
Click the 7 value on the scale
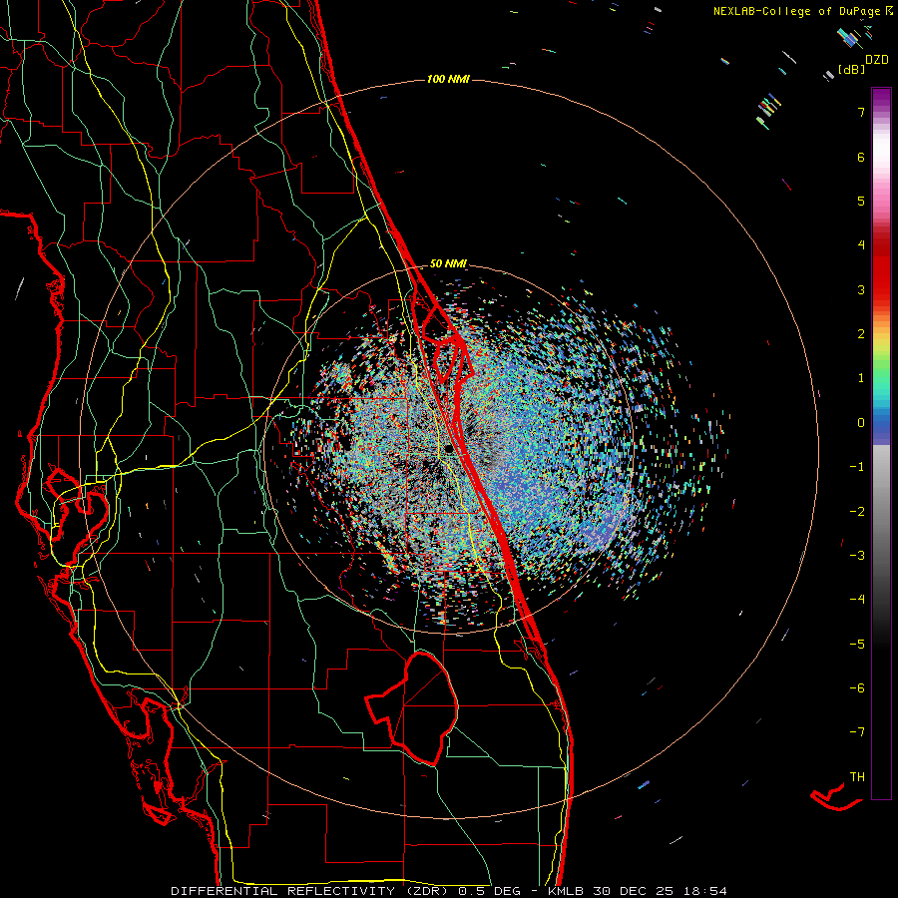click(x=861, y=112)
